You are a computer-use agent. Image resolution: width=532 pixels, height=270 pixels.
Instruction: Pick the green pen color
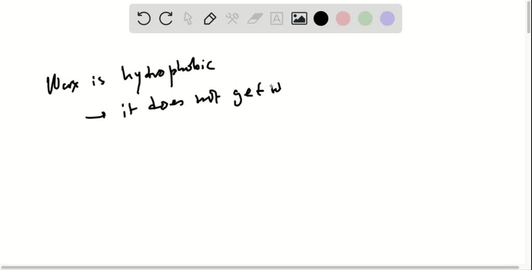pyautogui.click(x=365, y=18)
